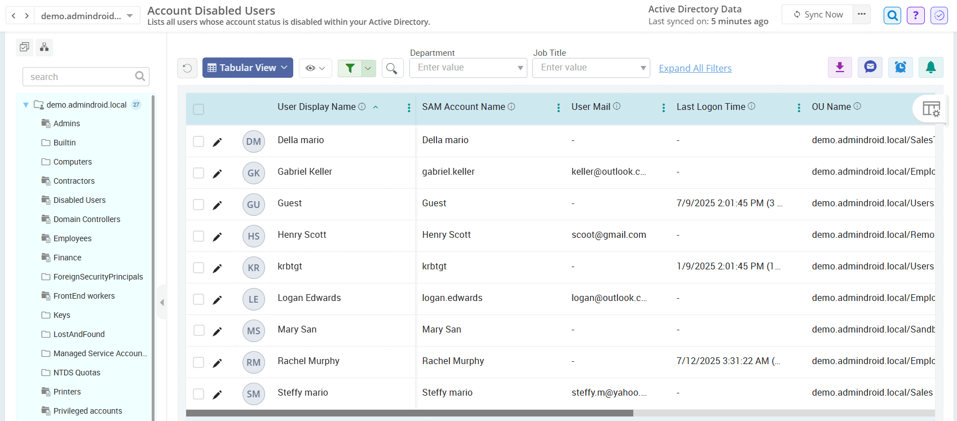
Task: Click the purple checklist circle icon
Action: [939, 15]
